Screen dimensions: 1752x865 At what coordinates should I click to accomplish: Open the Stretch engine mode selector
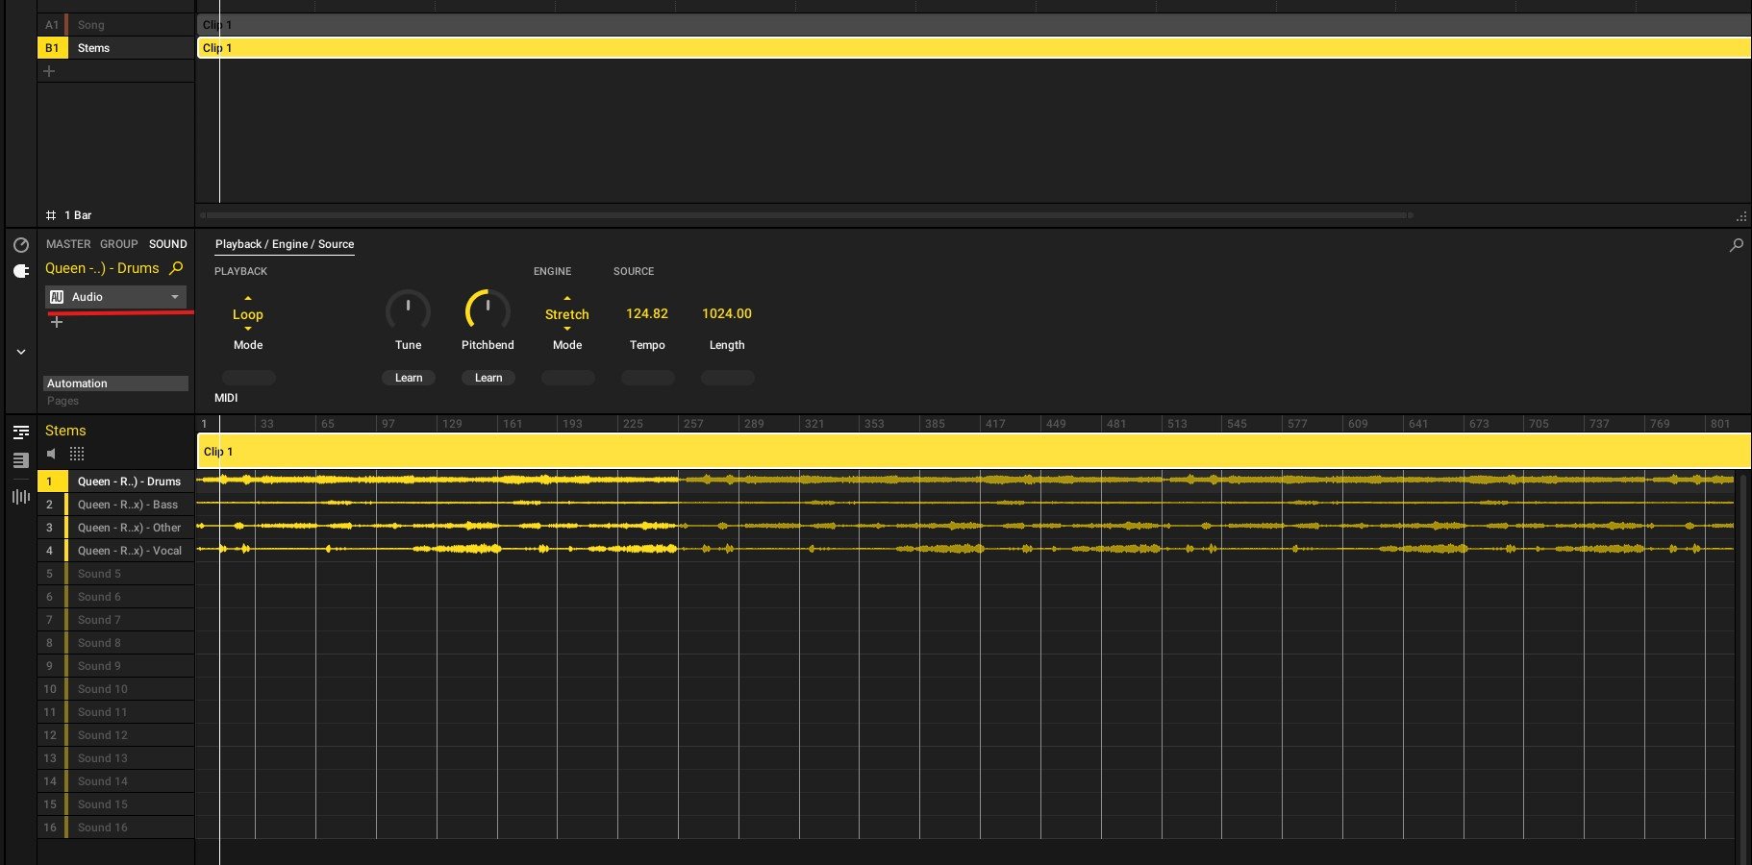567,314
